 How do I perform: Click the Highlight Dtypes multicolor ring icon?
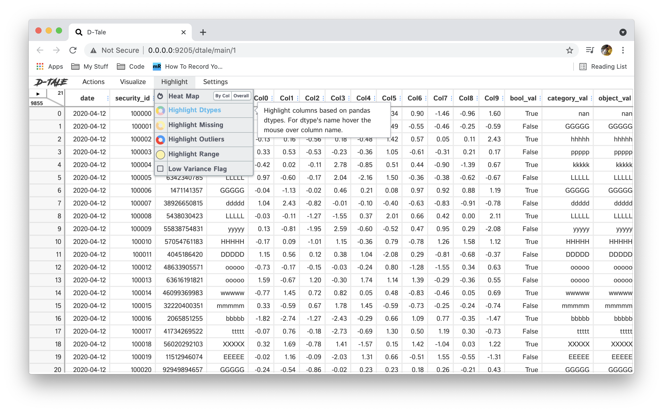[160, 110]
